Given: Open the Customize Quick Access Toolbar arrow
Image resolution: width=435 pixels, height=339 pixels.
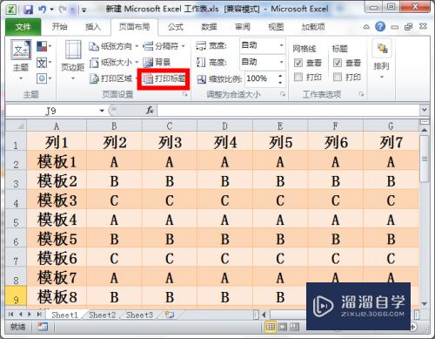Looking at the screenshot, I should [x=84, y=10].
